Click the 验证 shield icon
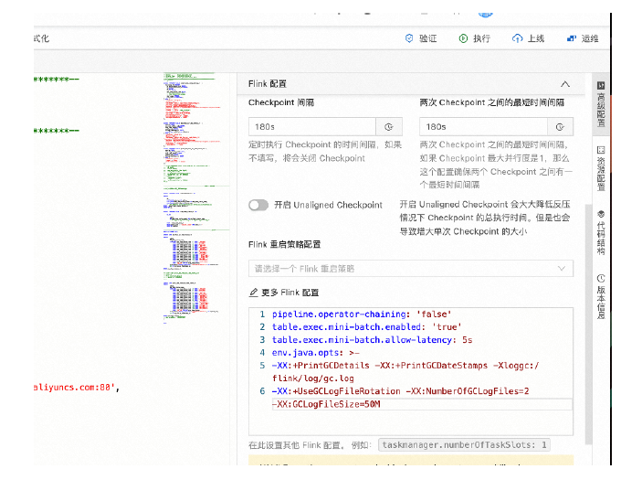 point(408,38)
